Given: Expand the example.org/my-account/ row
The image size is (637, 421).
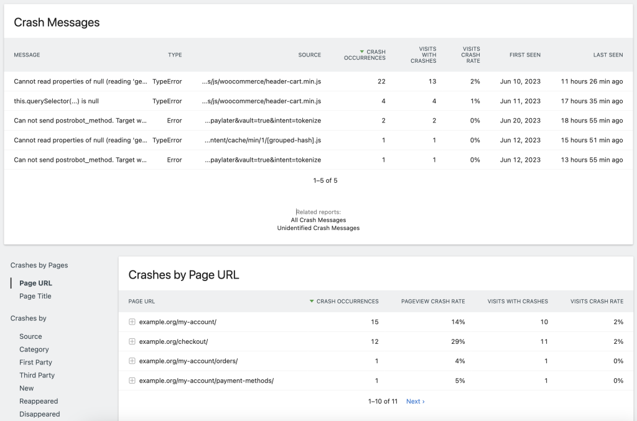Looking at the screenshot, I should (132, 322).
